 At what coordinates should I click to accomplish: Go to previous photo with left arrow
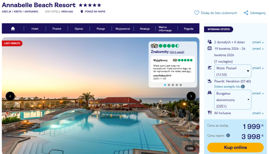coord(10,96)
